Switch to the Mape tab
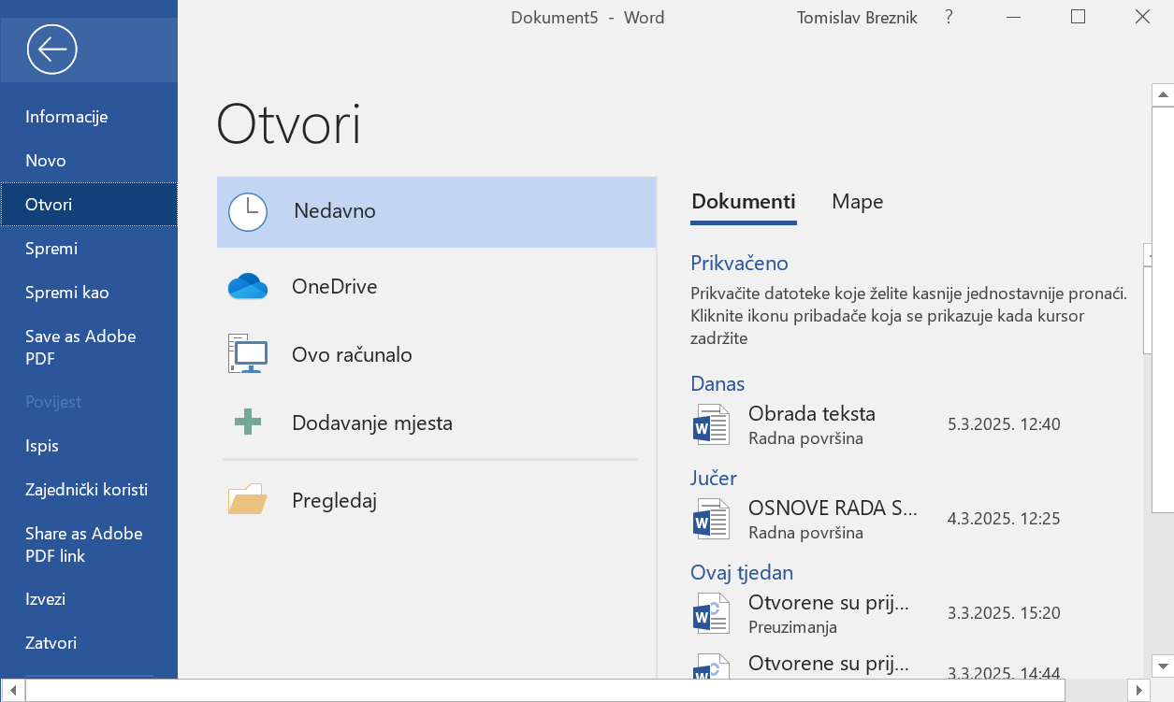 [857, 202]
